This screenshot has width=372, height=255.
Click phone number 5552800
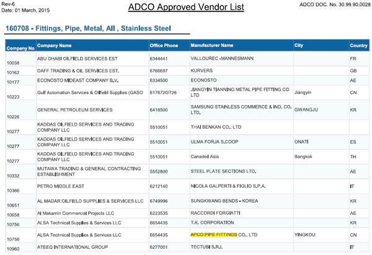tap(159, 171)
